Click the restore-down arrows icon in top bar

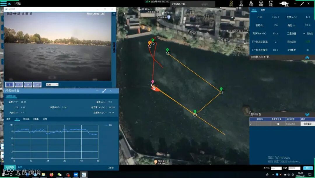(302, 4)
